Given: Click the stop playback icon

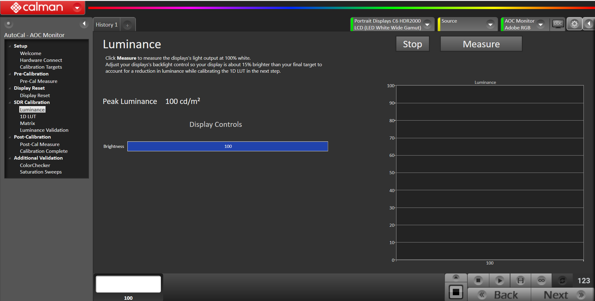Looking at the screenshot, I should pos(478,281).
